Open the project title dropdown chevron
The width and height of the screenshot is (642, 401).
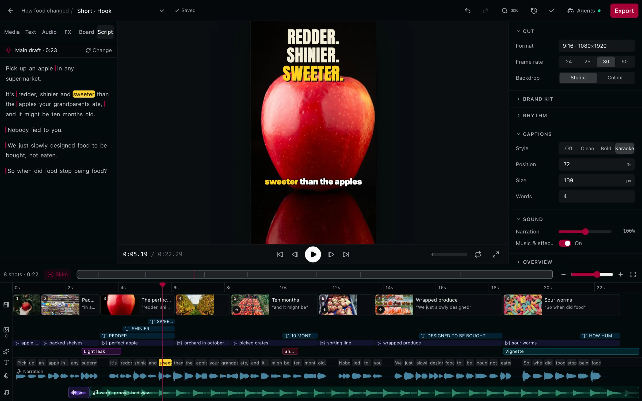pos(162,11)
